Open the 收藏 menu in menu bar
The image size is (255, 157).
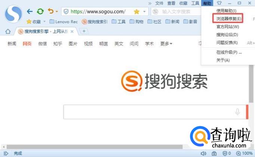pyautogui.click(x=183, y=3)
